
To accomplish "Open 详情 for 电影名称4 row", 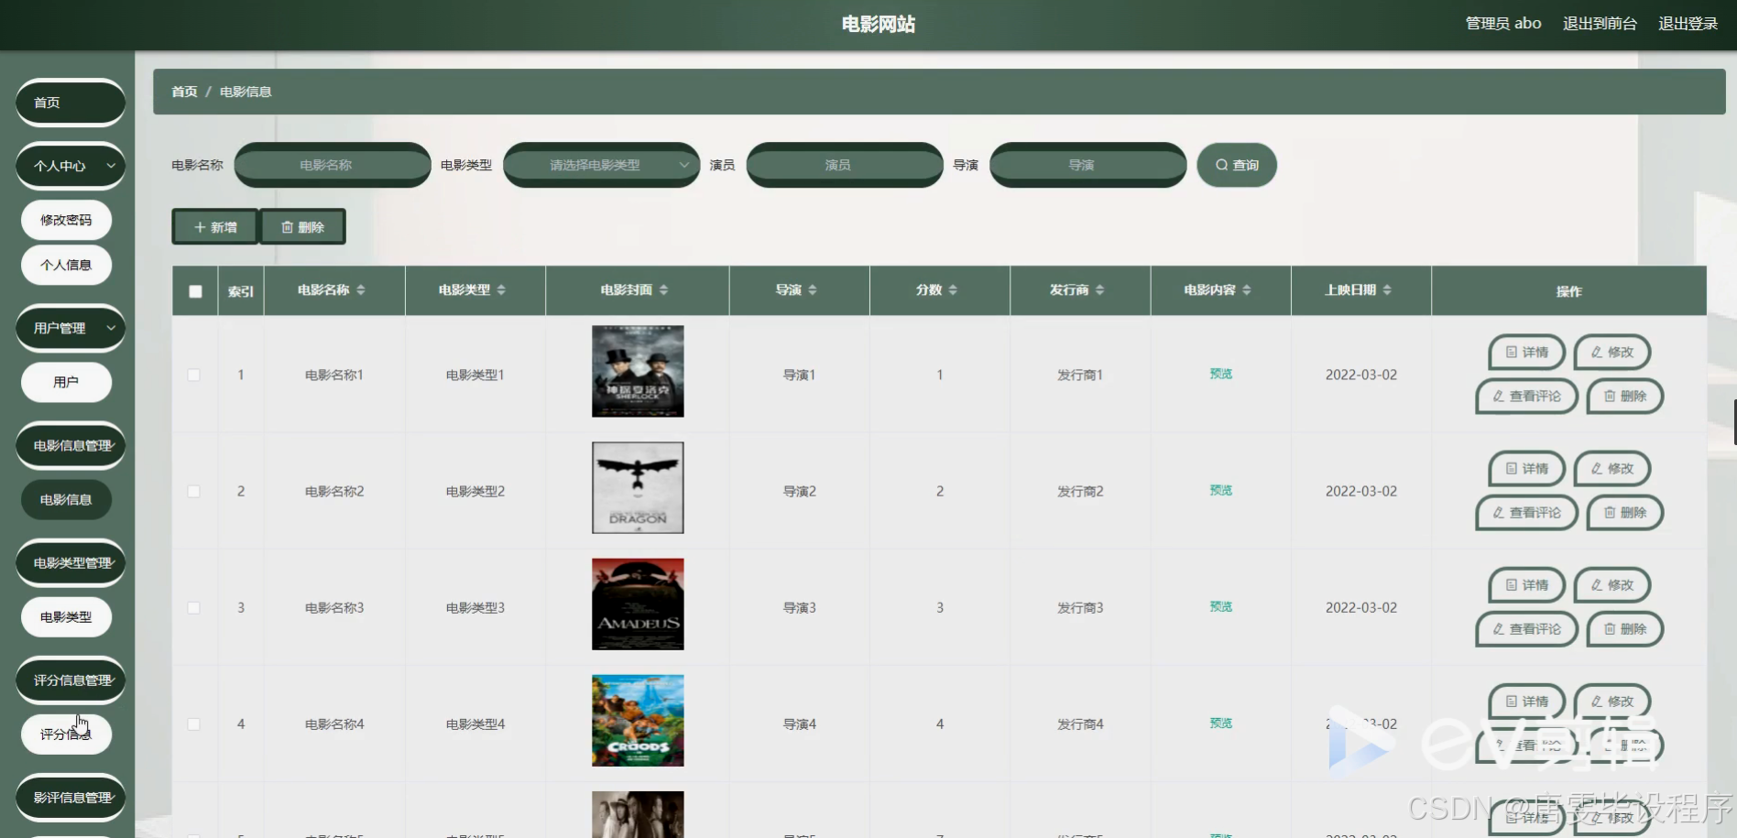I will [1526, 702].
